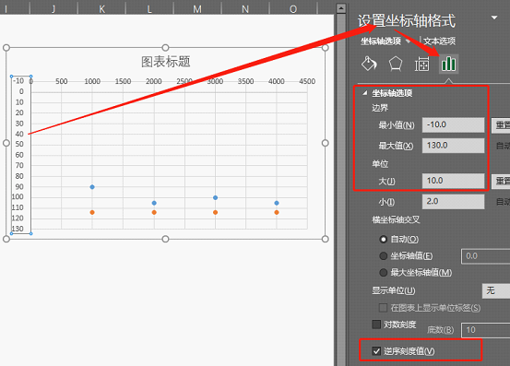
Task: Select the 最大坐标轴值(M) radio button
Action: [x=384, y=272]
